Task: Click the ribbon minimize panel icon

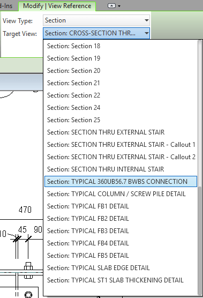Action: coord(111,6)
